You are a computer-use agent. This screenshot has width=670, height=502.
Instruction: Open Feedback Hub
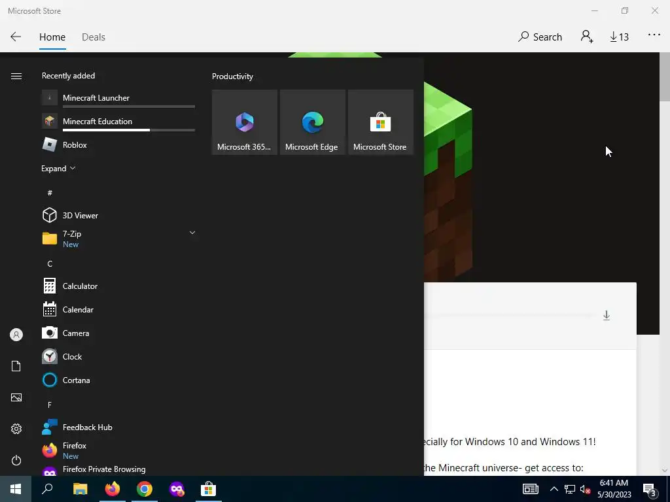pos(118,427)
